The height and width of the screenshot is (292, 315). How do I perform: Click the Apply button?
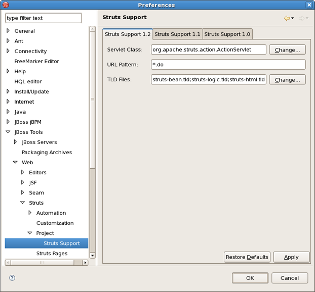[x=291, y=257]
